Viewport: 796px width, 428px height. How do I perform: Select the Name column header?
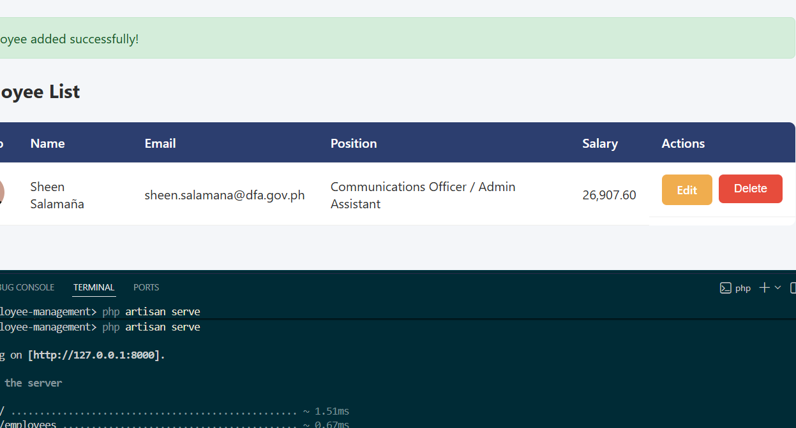(x=48, y=143)
